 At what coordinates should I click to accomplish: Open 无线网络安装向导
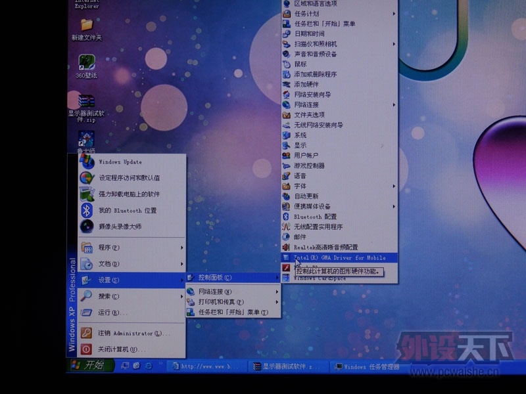click(339, 125)
